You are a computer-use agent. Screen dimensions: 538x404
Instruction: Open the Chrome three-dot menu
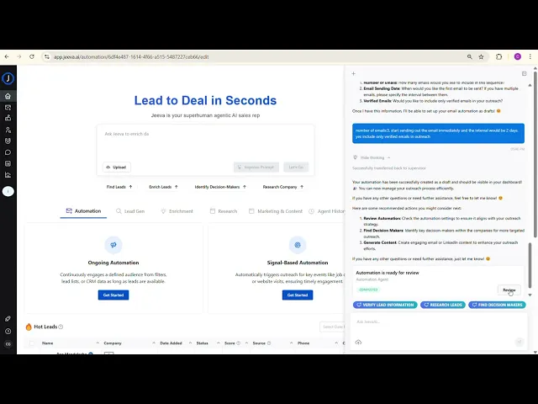[530, 56]
